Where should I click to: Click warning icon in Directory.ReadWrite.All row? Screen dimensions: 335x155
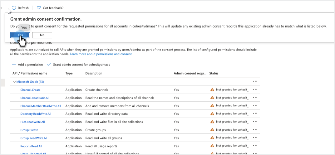(x=212, y=114)
